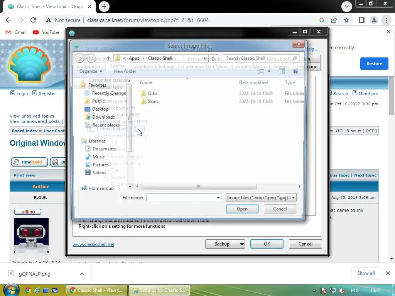Bookmark this page with the star icon

[x=346, y=20]
